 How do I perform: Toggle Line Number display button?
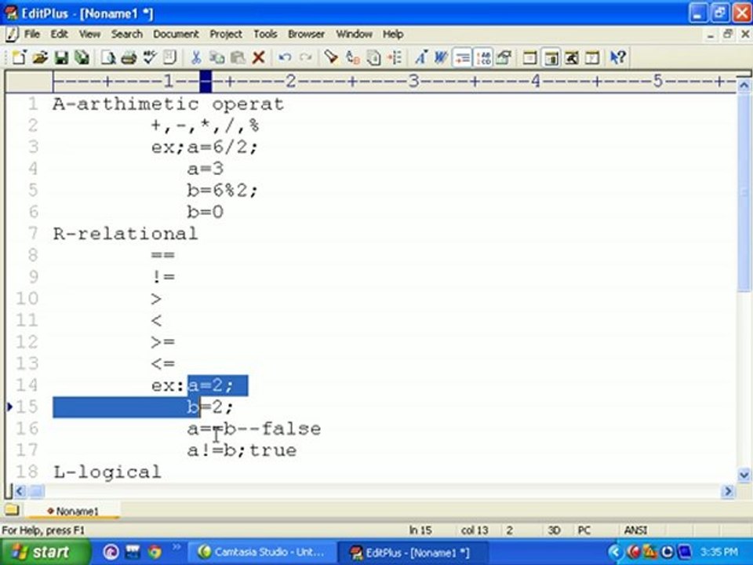tap(482, 57)
